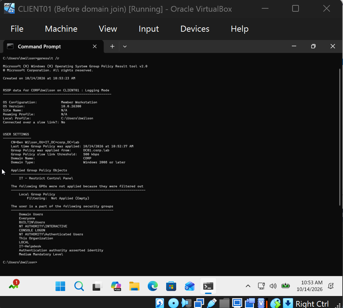This screenshot has height=308, width=343.
Task: Click 'Applied Group Policy Objects' heading
Action: [39, 170]
